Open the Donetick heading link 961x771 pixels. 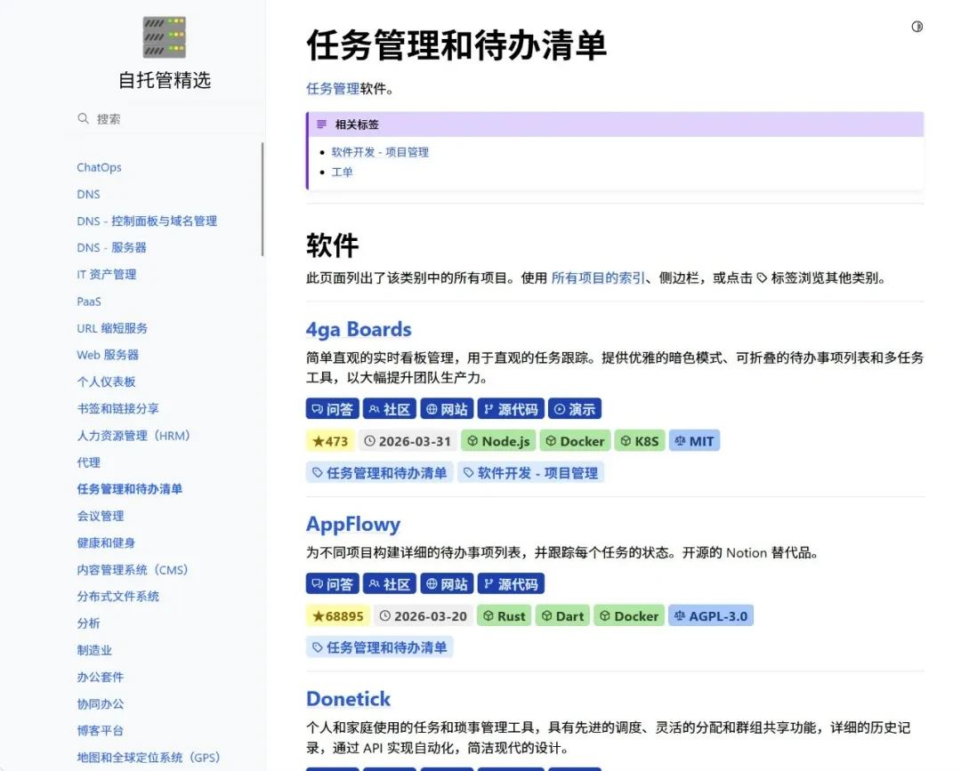click(x=348, y=699)
